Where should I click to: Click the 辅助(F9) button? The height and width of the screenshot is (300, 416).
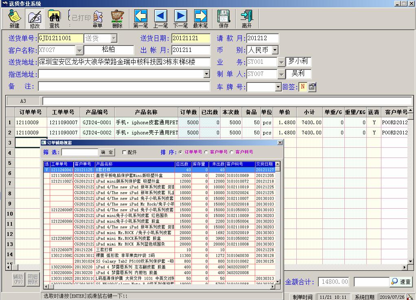tap(19, 279)
